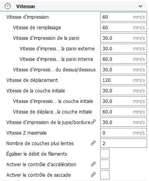Click paroi externe speed field

(124, 48)
